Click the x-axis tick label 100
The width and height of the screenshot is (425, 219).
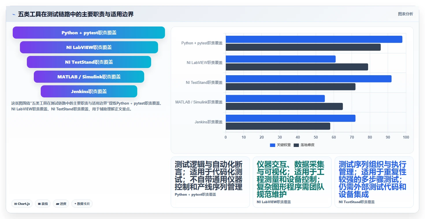coord(406,137)
